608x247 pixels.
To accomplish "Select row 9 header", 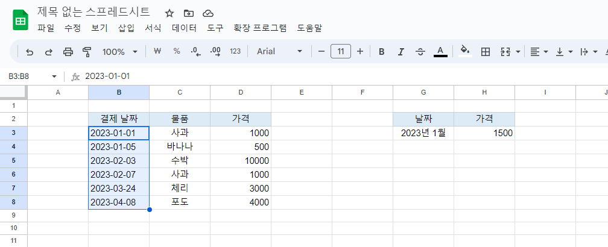I will [x=13, y=216].
